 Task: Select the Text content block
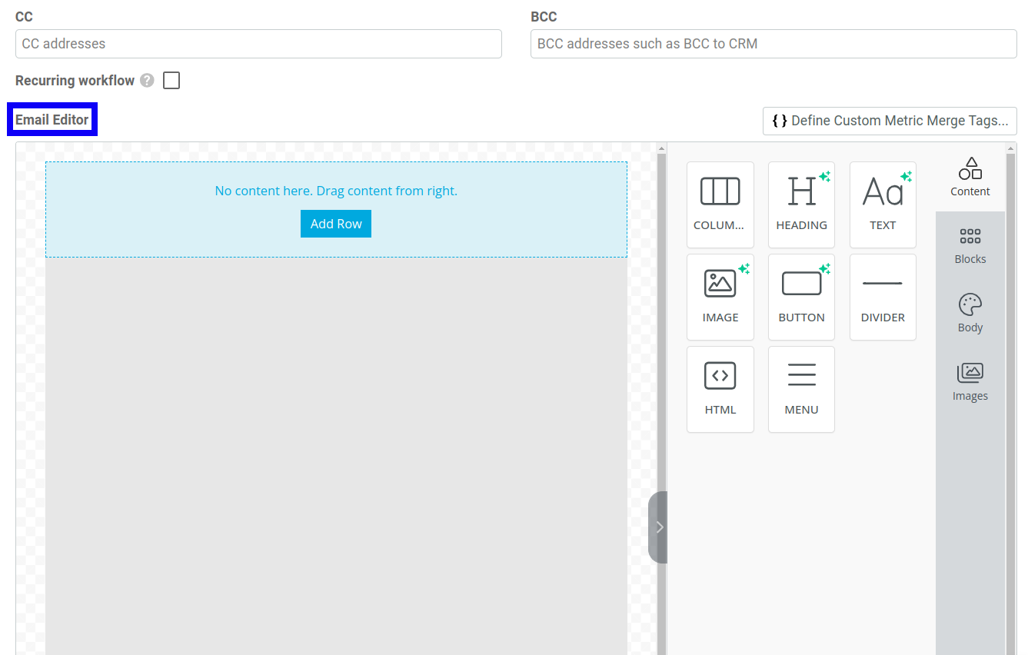click(883, 204)
